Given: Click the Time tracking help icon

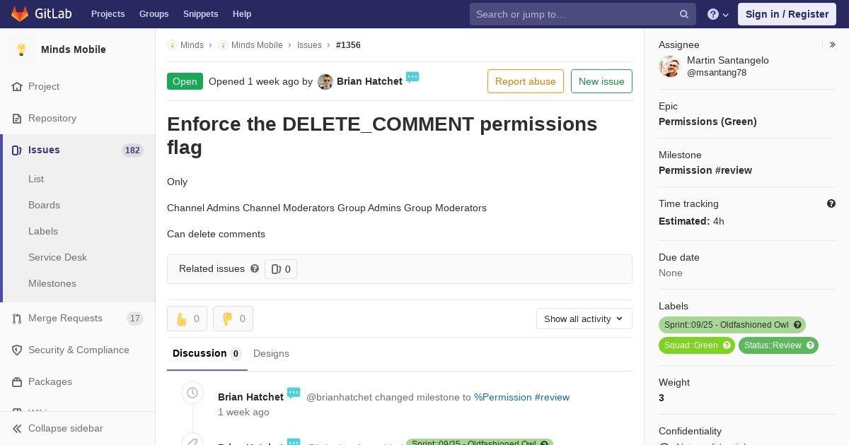Looking at the screenshot, I should [x=831, y=203].
